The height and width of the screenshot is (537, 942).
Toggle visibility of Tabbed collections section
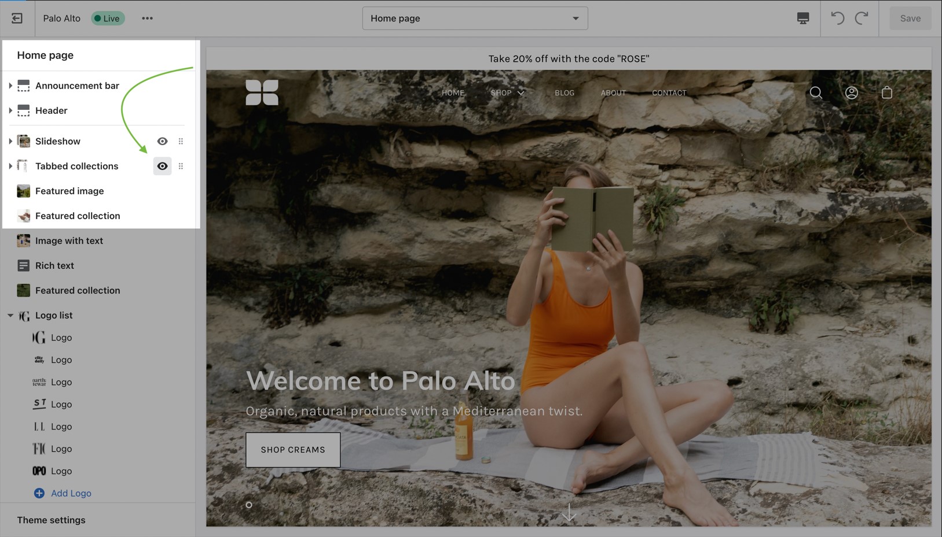click(x=162, y=166)
